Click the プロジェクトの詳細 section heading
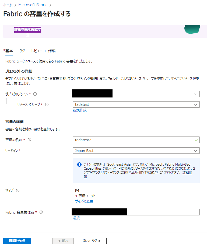The height and width of the screenshot is (248, 207). click(19, 71)
